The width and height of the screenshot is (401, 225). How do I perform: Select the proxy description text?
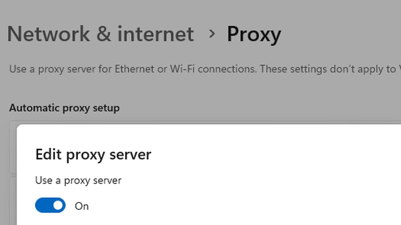tap(157, 69)
